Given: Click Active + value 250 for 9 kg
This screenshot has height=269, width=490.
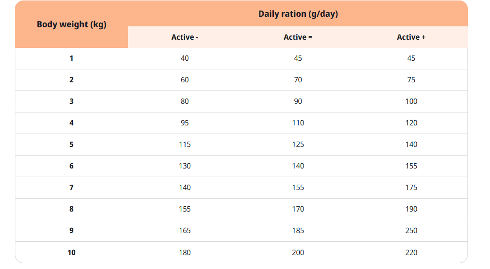Looking at the screenshot, I should [x=411, y=231].
